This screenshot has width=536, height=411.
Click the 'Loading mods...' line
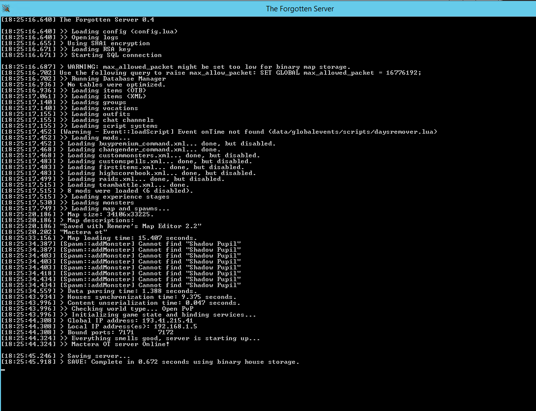pyautogui.click(x=65, y=138)
